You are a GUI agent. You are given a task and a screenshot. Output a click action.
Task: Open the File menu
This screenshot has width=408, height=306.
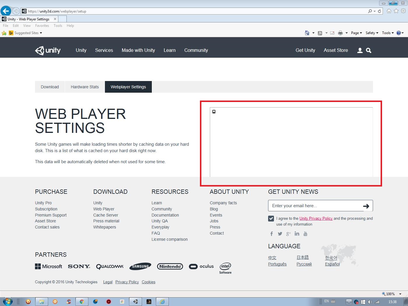[x=6, y=26]
